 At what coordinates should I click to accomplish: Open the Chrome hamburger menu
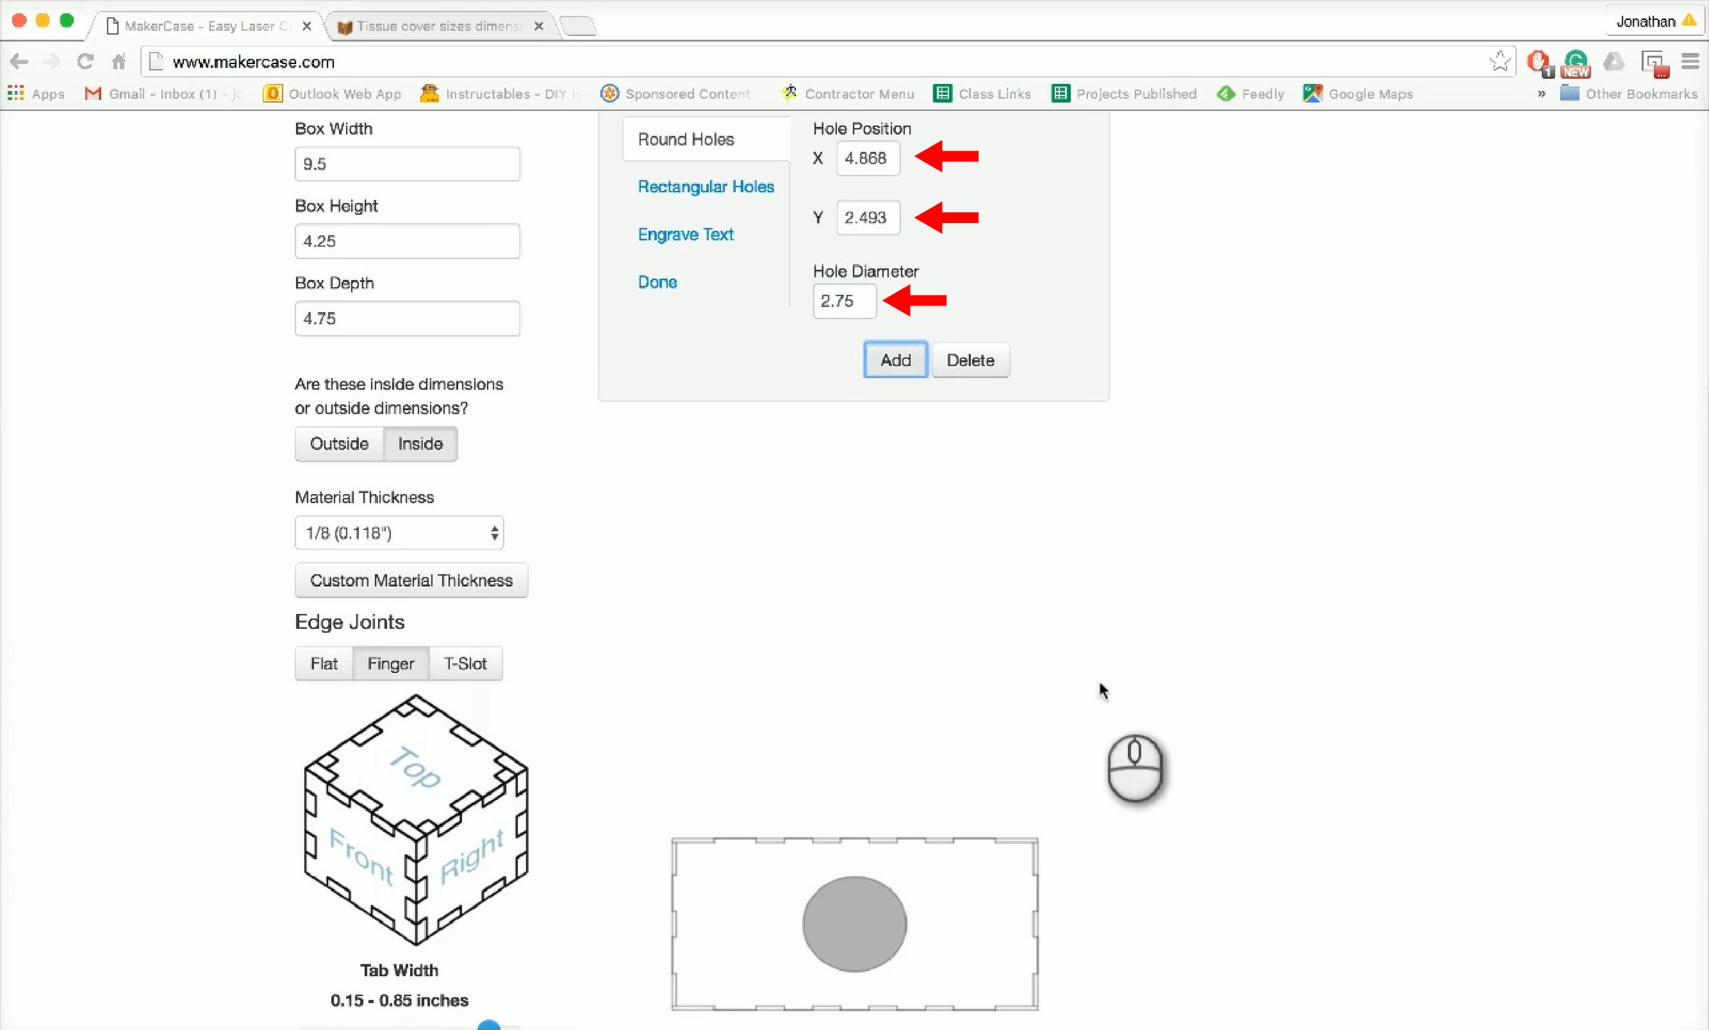point(1690,62)
